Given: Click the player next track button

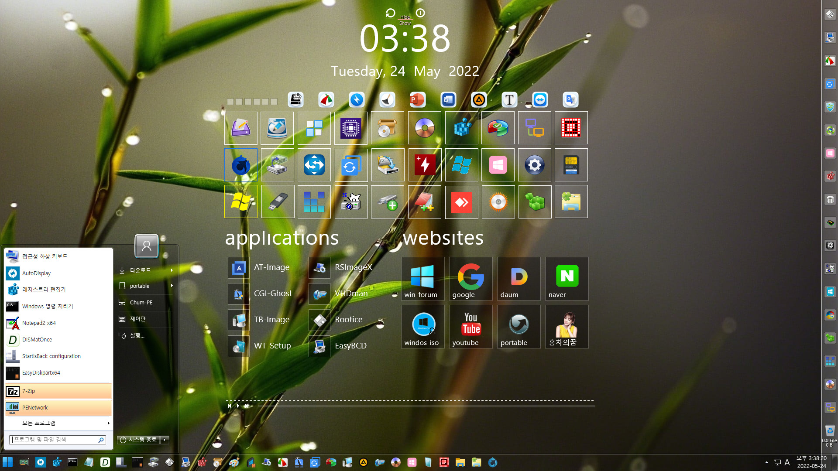Looking at the screenshot, I should click(x=247, y=406).
